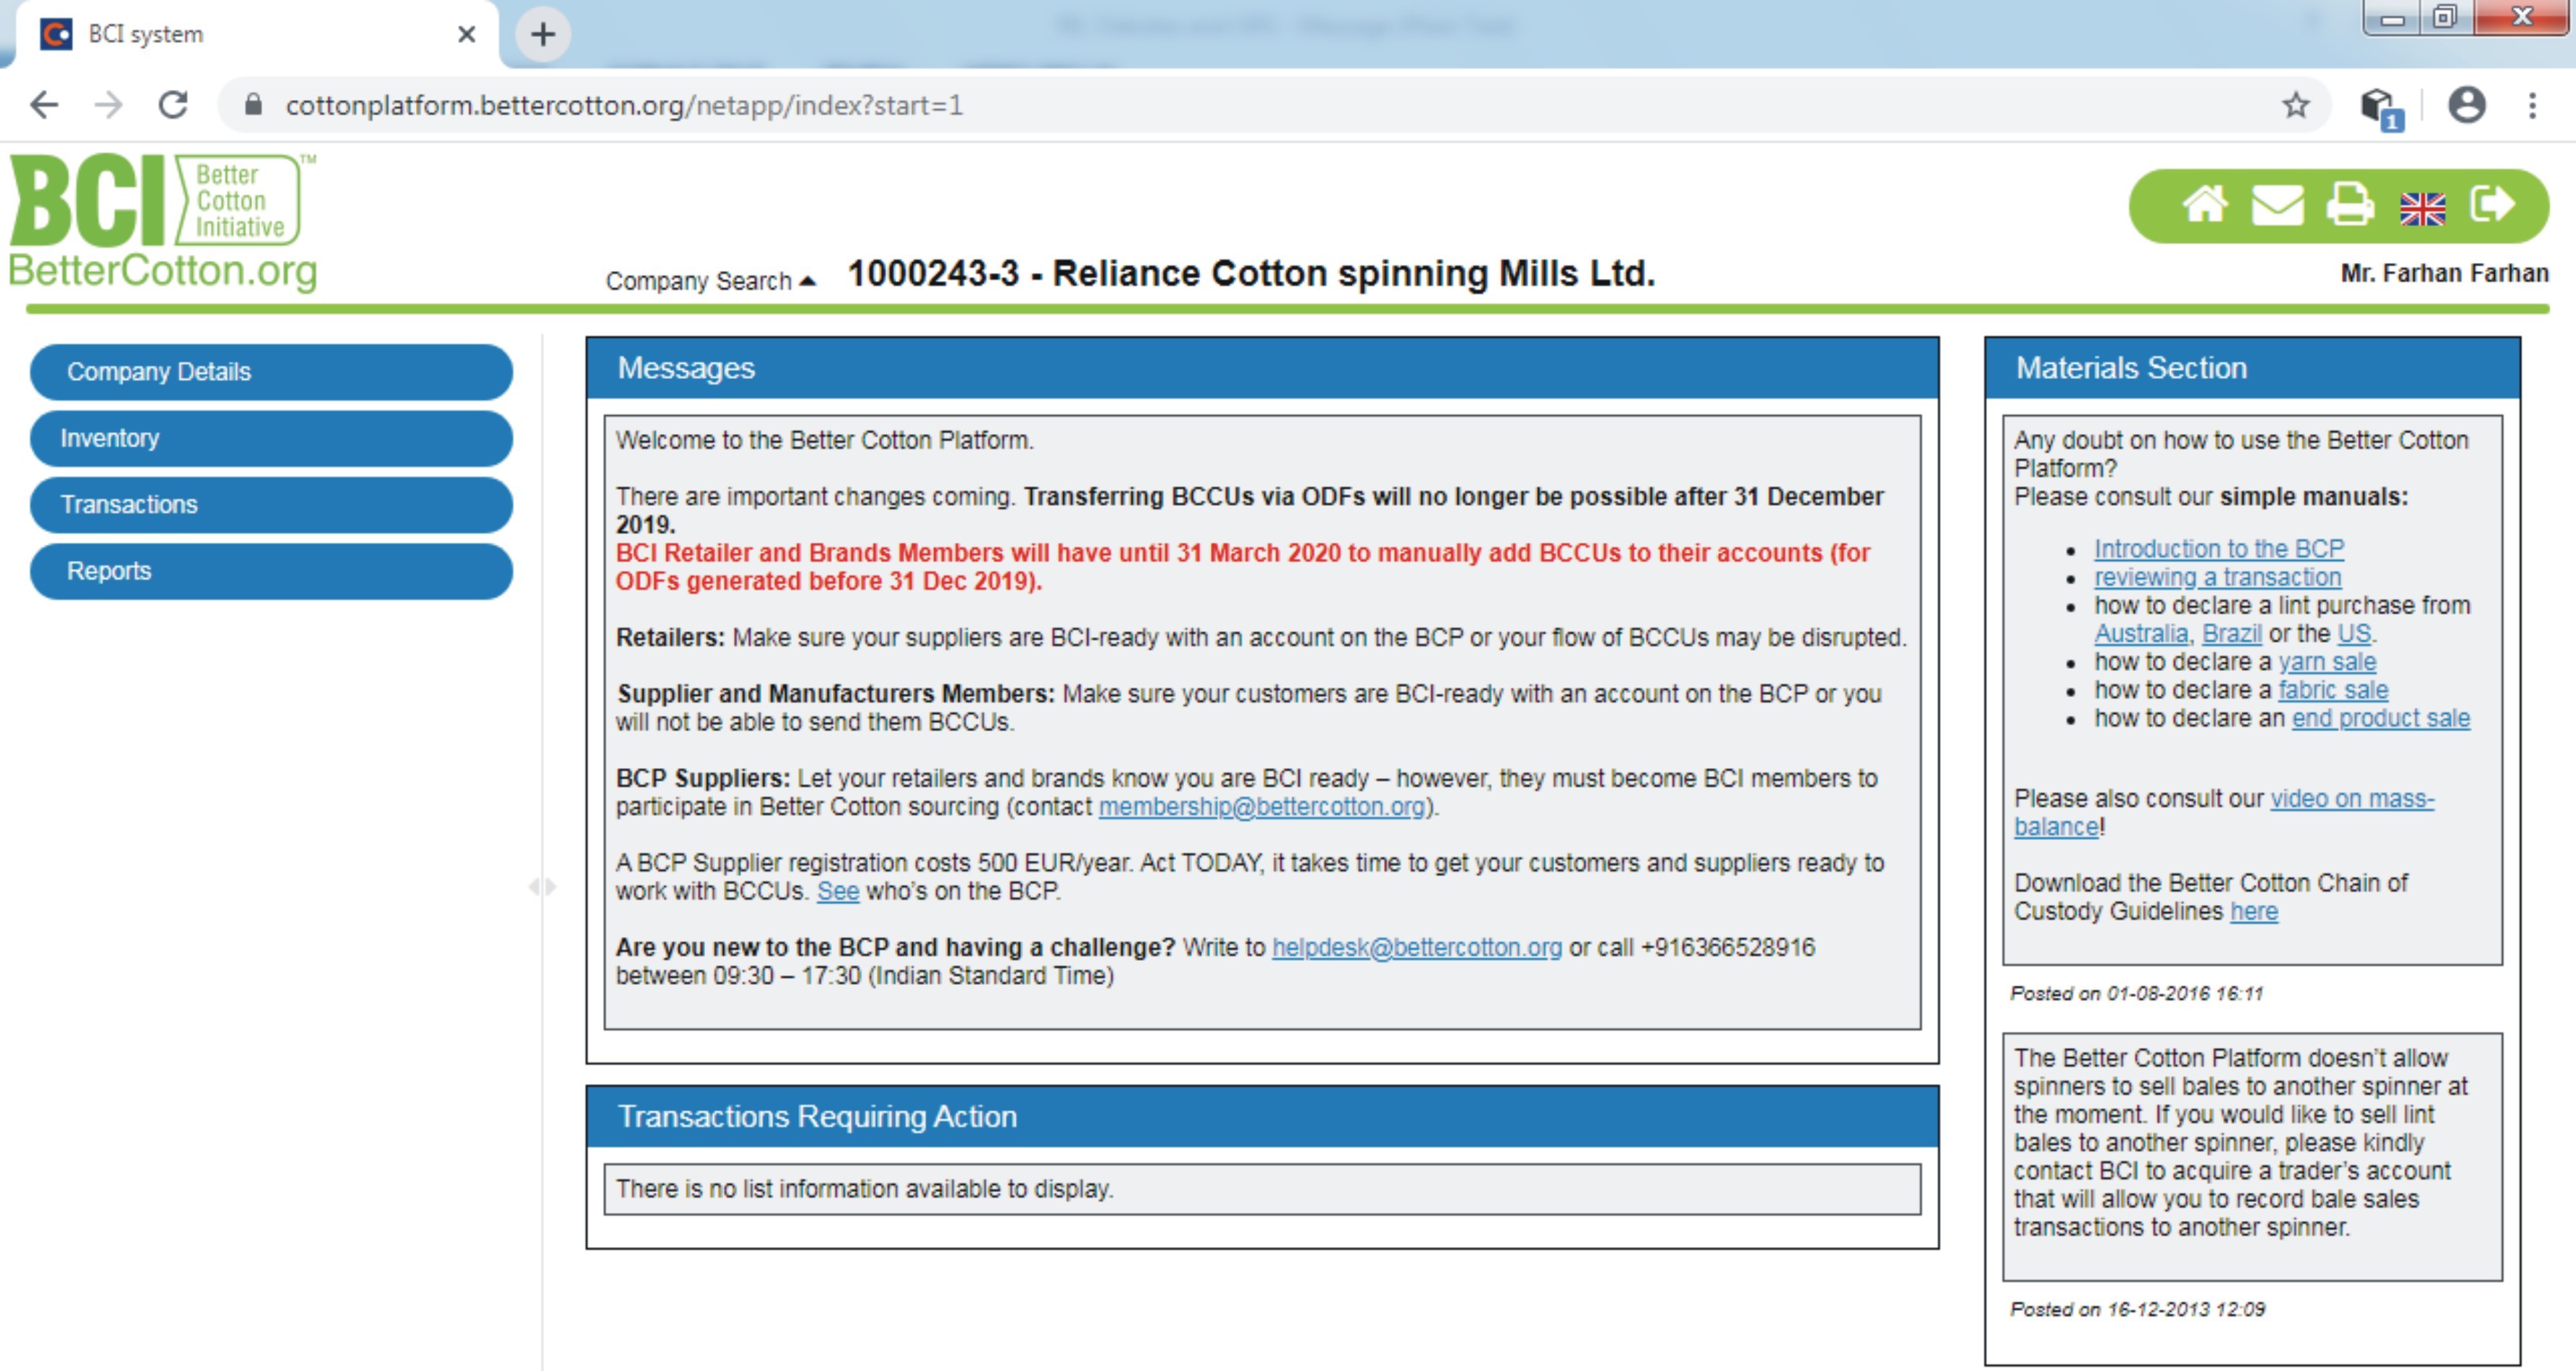
Task: Open a new browser tab
Action: tap(542, 34)
